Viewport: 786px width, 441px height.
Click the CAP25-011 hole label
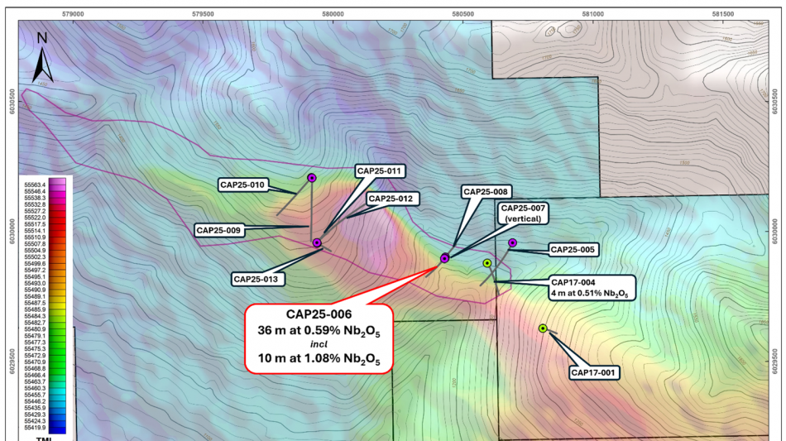tap(379, 171)
